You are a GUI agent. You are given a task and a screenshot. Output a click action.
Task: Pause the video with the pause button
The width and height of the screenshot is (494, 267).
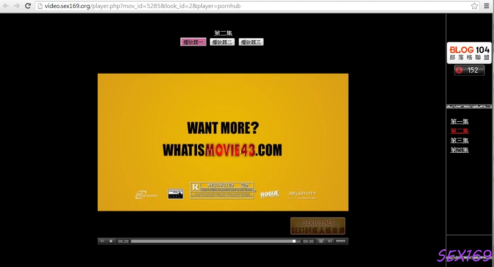pyautogui.click(x=102, y=241)
